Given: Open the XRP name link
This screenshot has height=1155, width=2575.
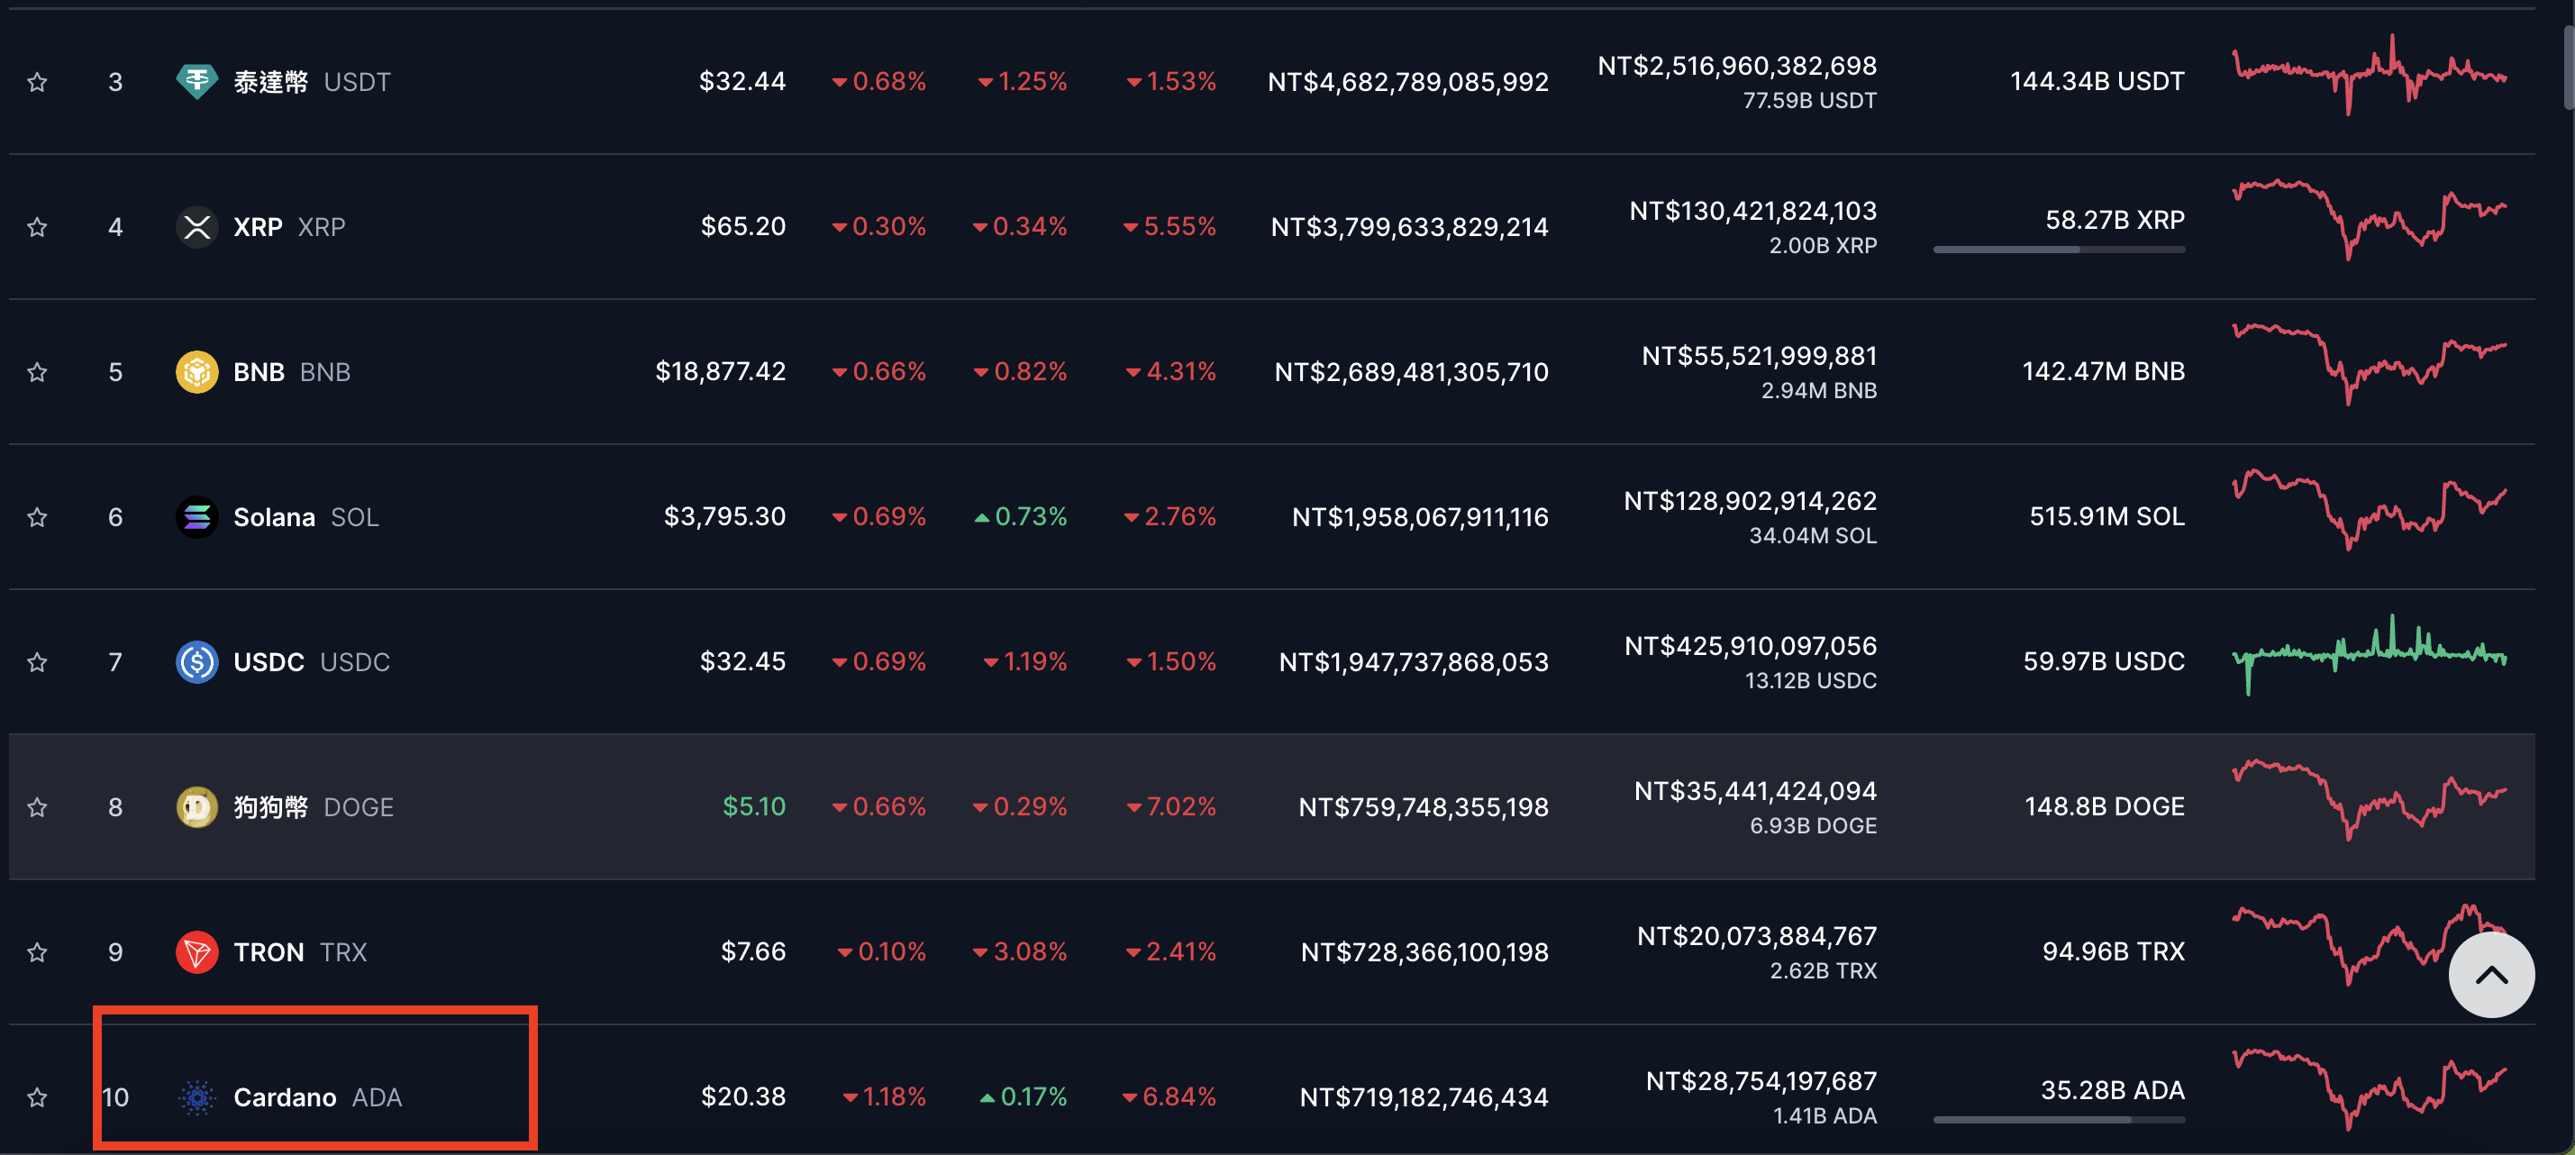Looking at the screenshot, I should pos(258,227).
